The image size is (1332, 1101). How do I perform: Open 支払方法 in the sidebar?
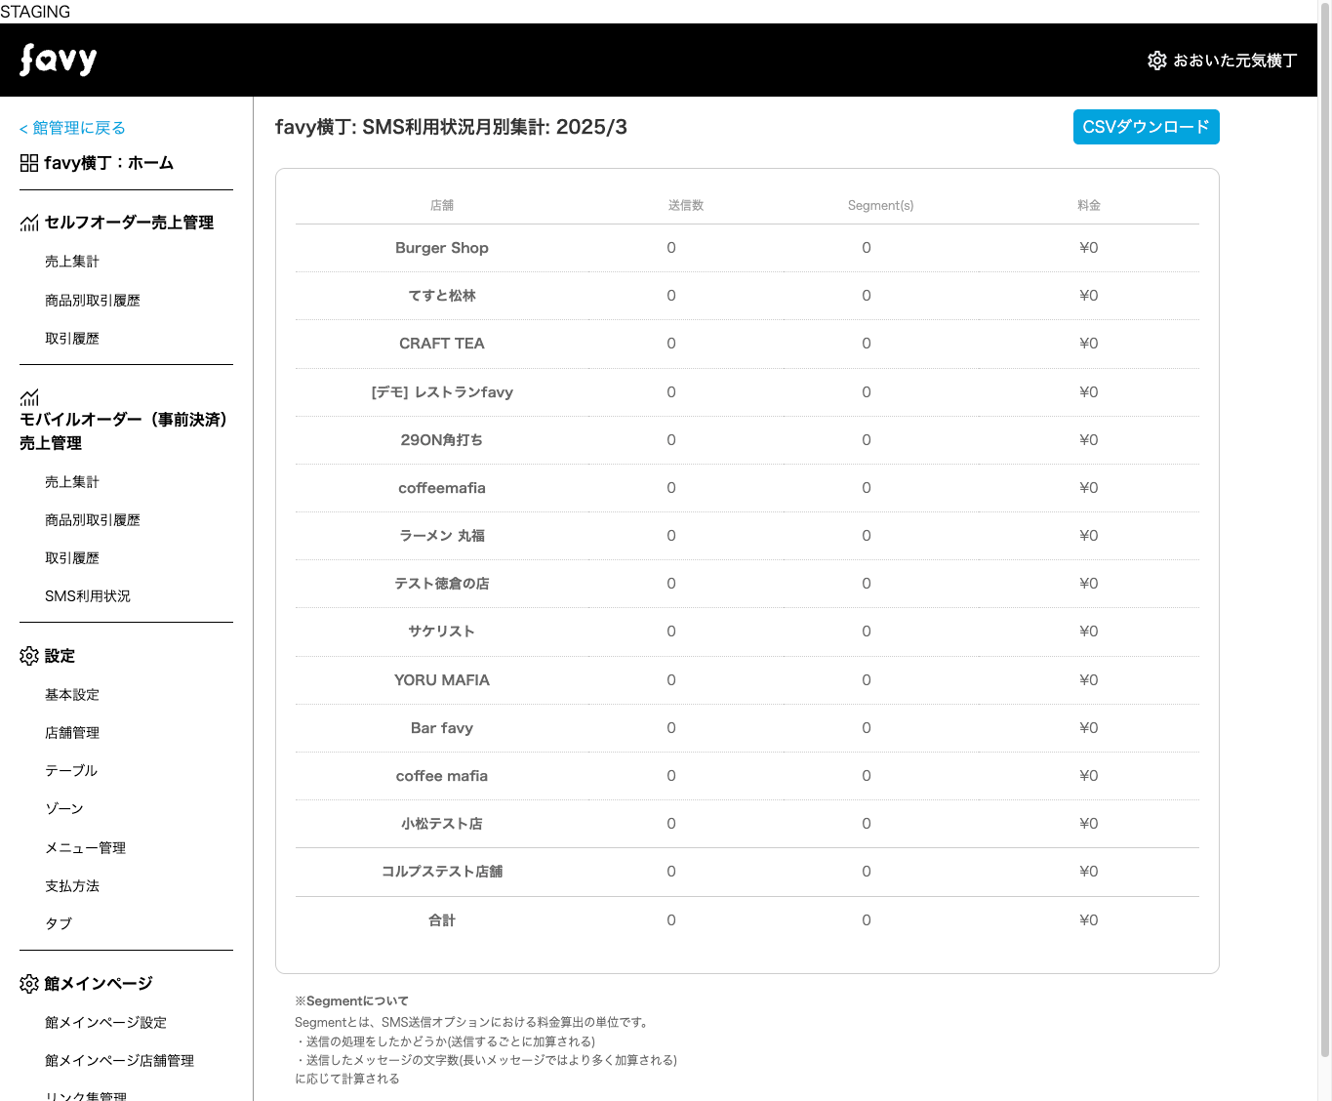[72, 886]
